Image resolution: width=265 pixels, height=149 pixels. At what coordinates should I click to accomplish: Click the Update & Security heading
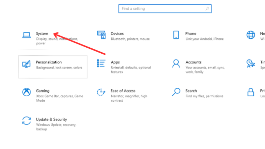tap(52, 120)
